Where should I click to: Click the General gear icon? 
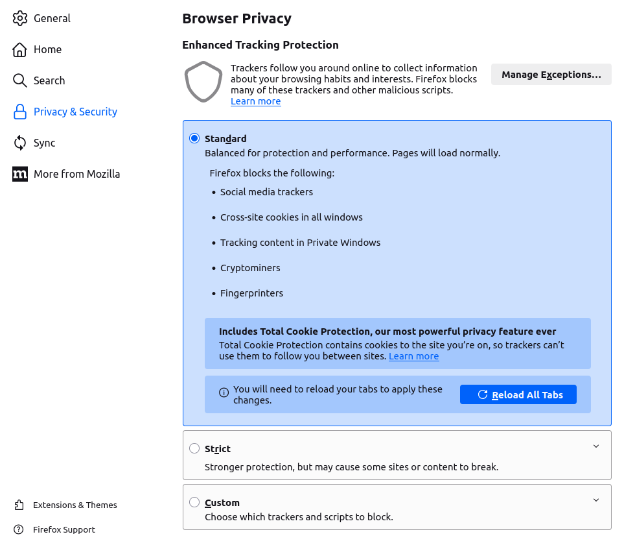[20, 18]
